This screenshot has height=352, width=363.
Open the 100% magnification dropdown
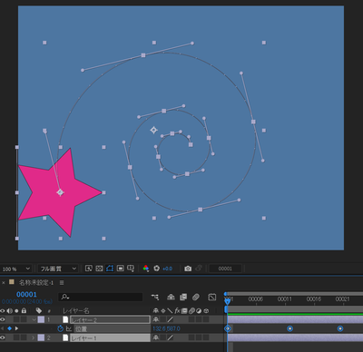(x=15, y=269)
